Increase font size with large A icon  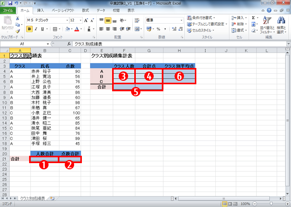click(x=86, y=20)
